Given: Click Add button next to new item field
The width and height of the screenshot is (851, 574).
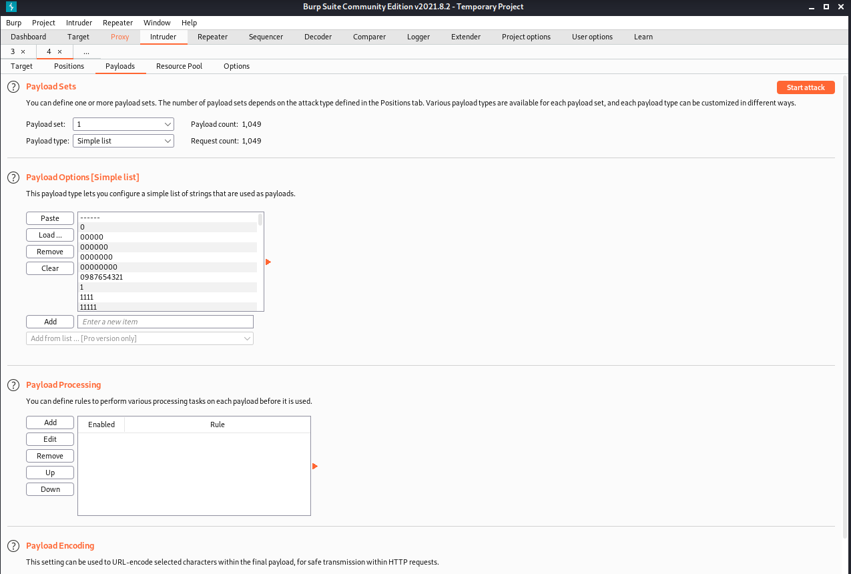Looking at the screenshot, I should (x=50, y=322).
